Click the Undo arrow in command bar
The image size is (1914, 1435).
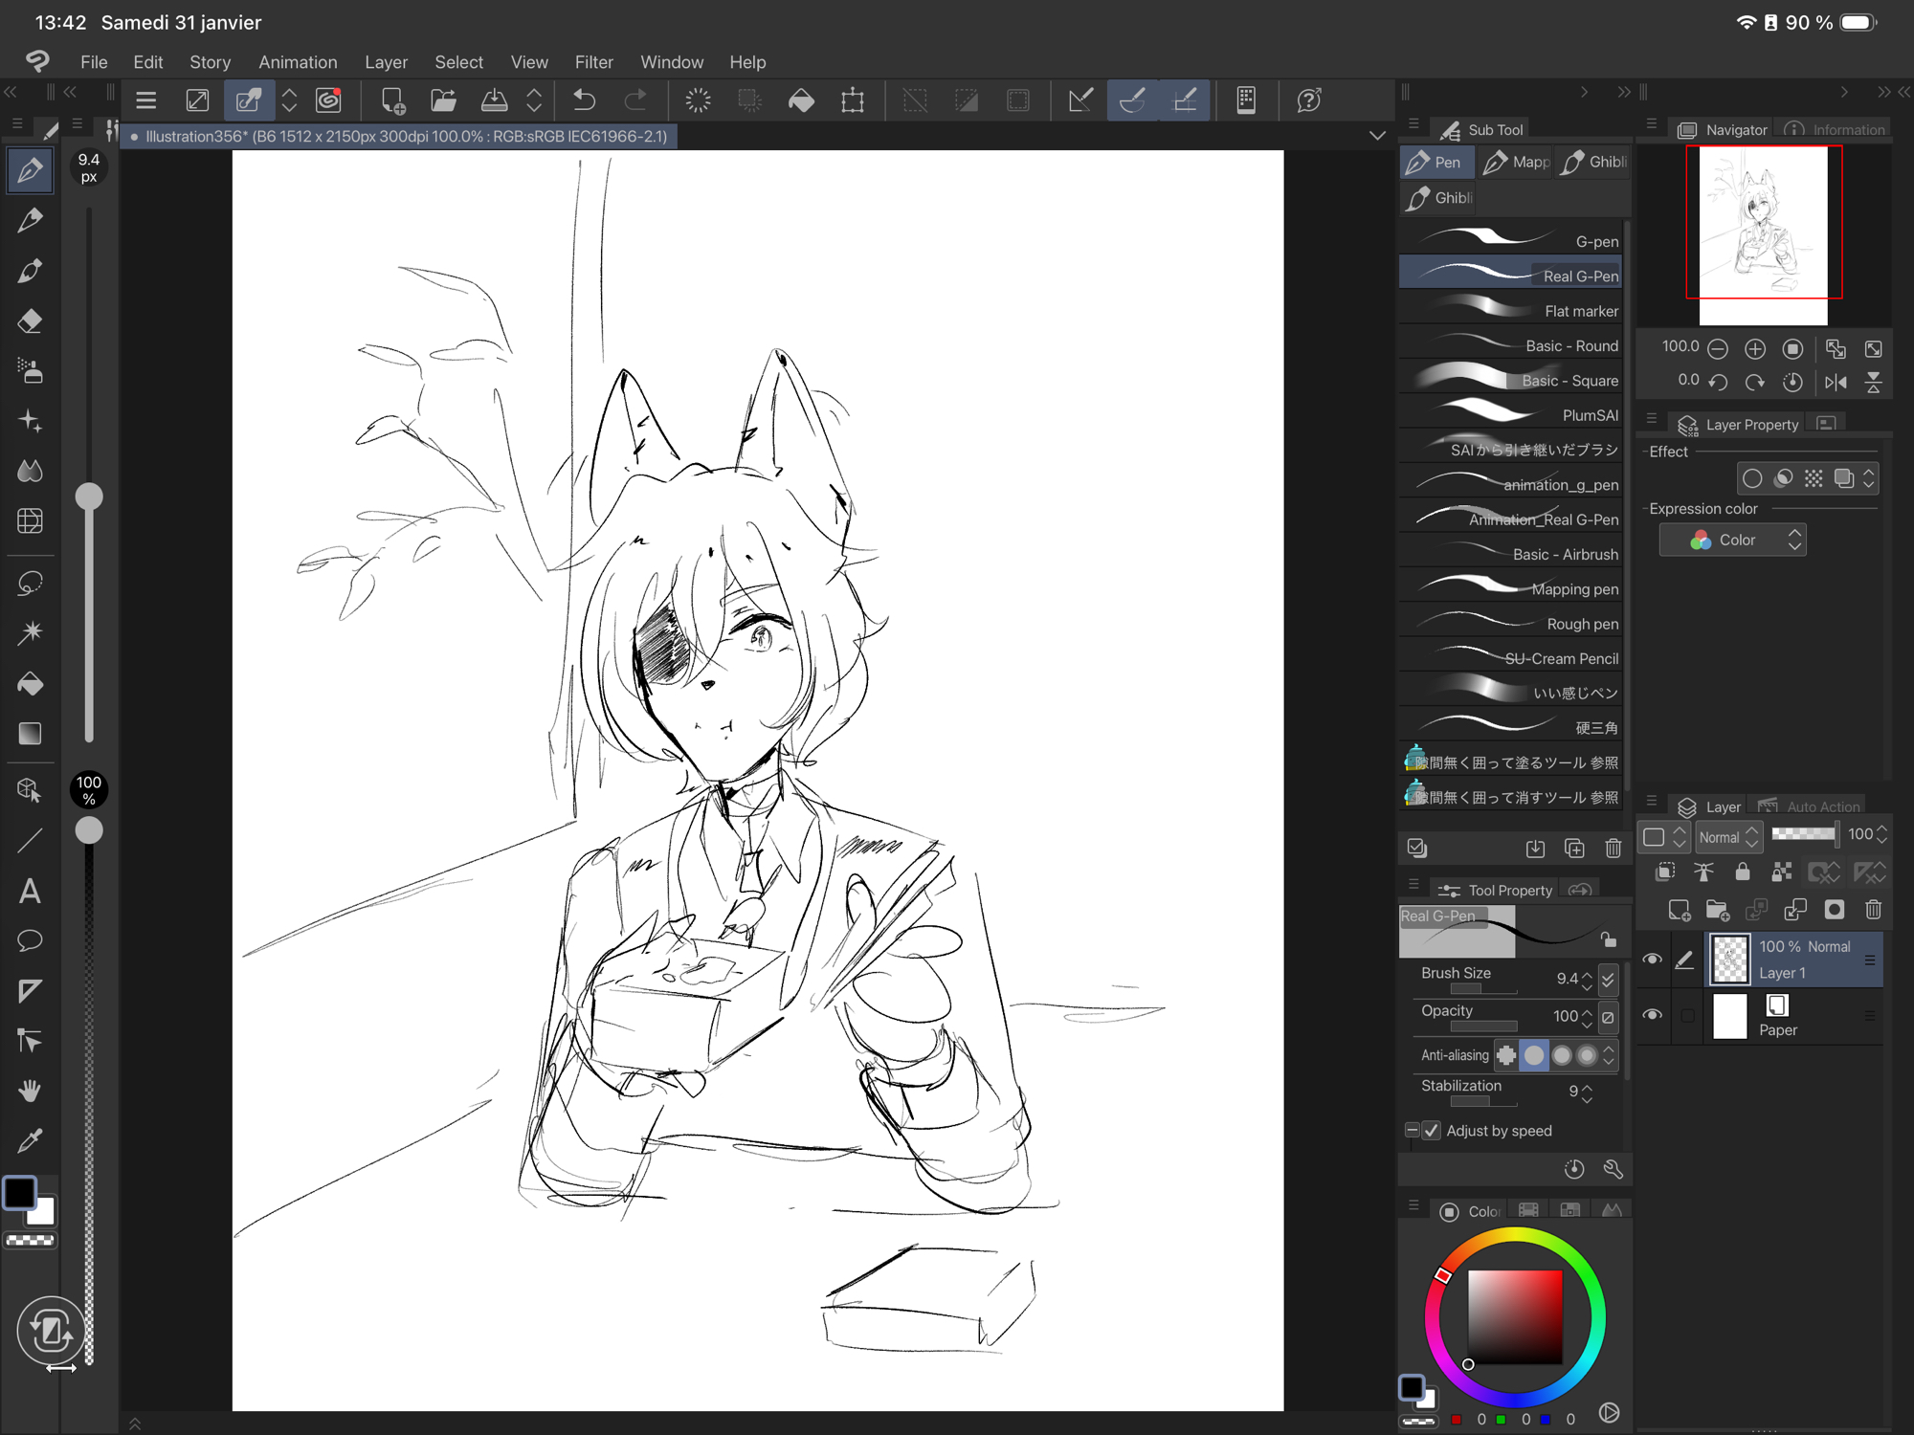pos(584,99)
